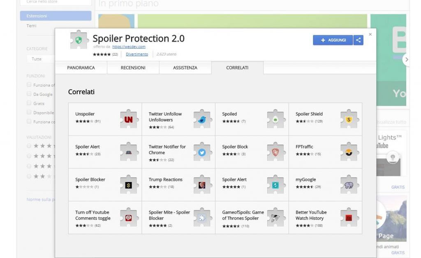The image size is (421, 258).
Task: Click the share icon button
Action: pyautogui.click(x=359, y=40)
